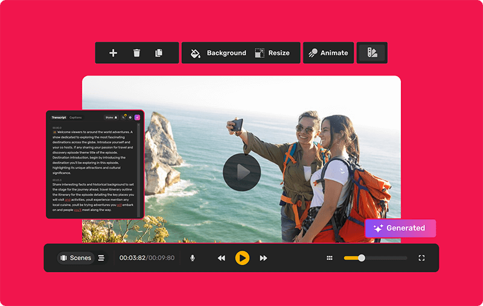Click the Resize button
The image size is (483, 306).
click(272, 53)
